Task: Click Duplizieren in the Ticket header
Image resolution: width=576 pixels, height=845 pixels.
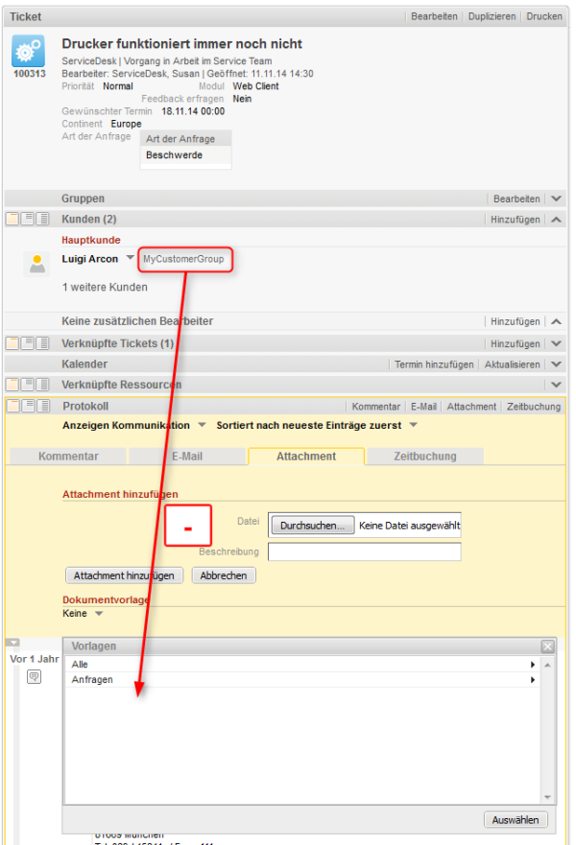Action: click(x=492, y=16)
